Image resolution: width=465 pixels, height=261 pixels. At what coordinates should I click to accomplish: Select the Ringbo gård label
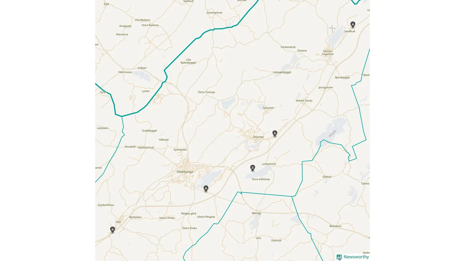189,214
